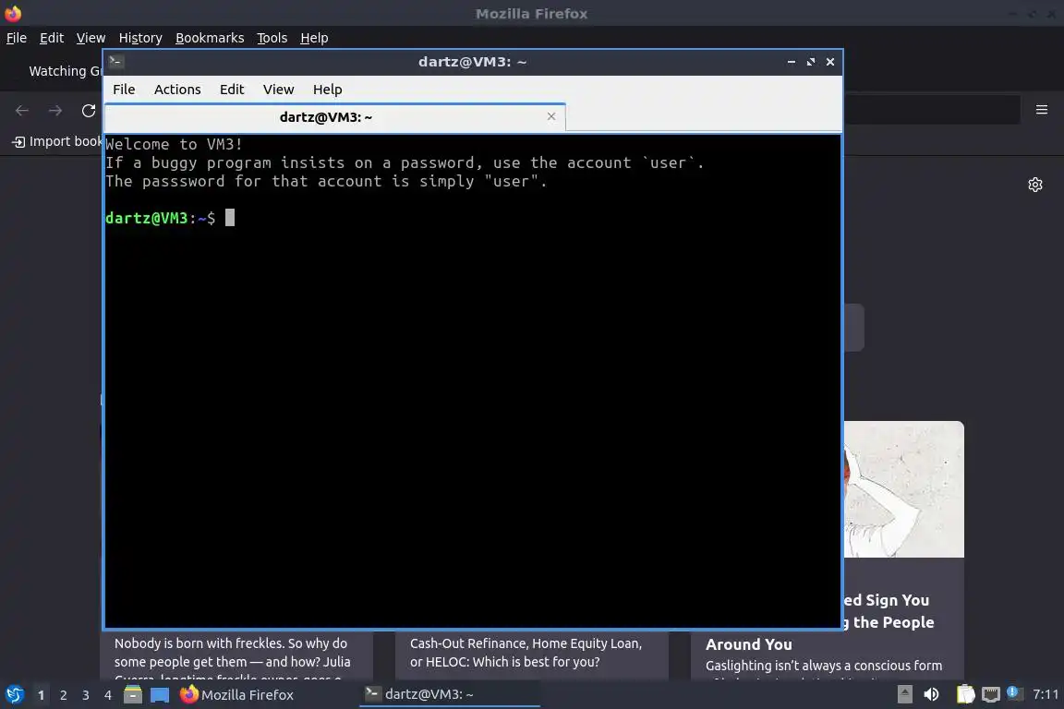Switch to Mozilla Firefox taskbar entry
The height and width of the screenshot is (709, 1064).
pos(236,695)
